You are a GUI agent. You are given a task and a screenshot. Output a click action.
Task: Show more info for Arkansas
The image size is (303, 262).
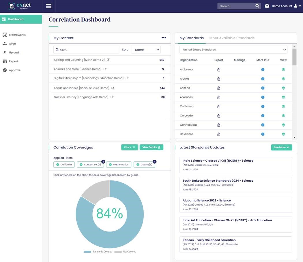[263, 97]
